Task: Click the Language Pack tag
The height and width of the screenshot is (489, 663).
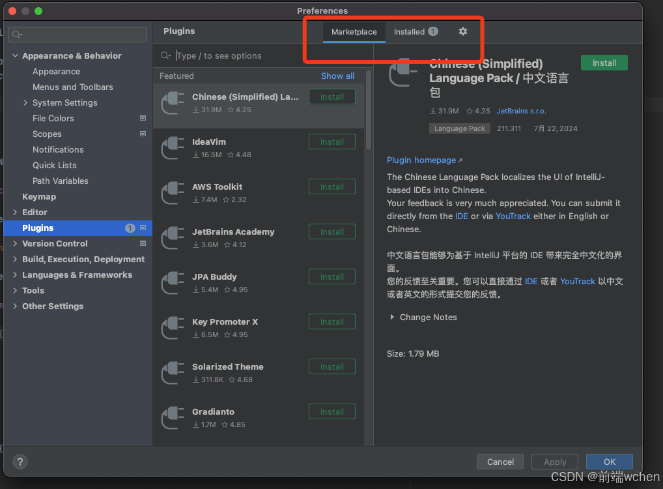Action: coord(460,128)
